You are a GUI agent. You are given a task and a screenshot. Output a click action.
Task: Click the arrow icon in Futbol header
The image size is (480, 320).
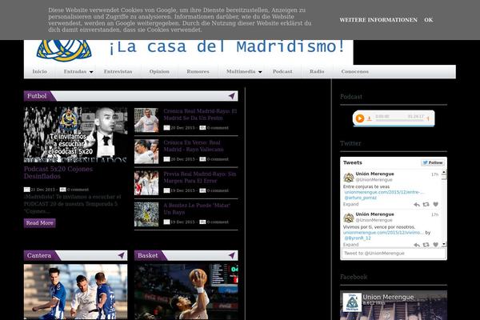[x=232, y=96]
